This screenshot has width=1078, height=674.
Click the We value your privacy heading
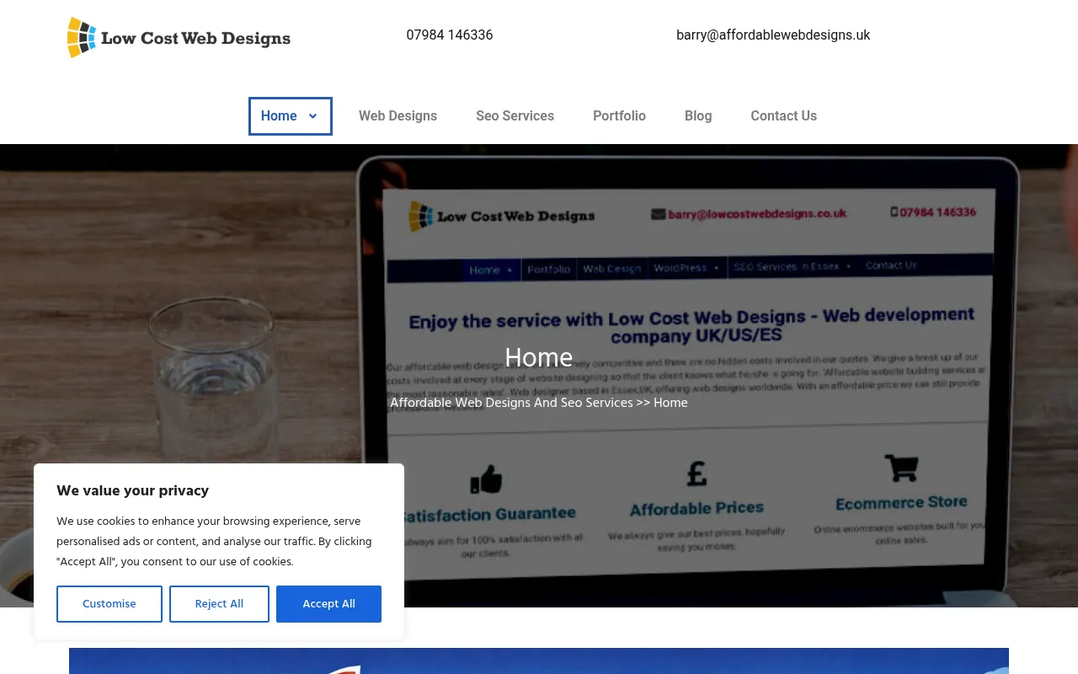pos(132,490)
